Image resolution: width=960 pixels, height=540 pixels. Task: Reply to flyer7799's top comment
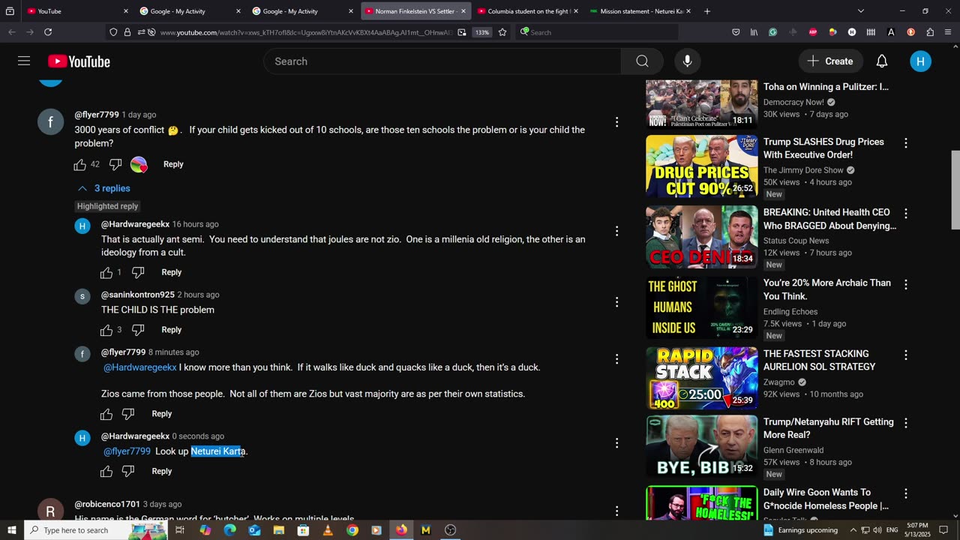click(x=173, y=164)
